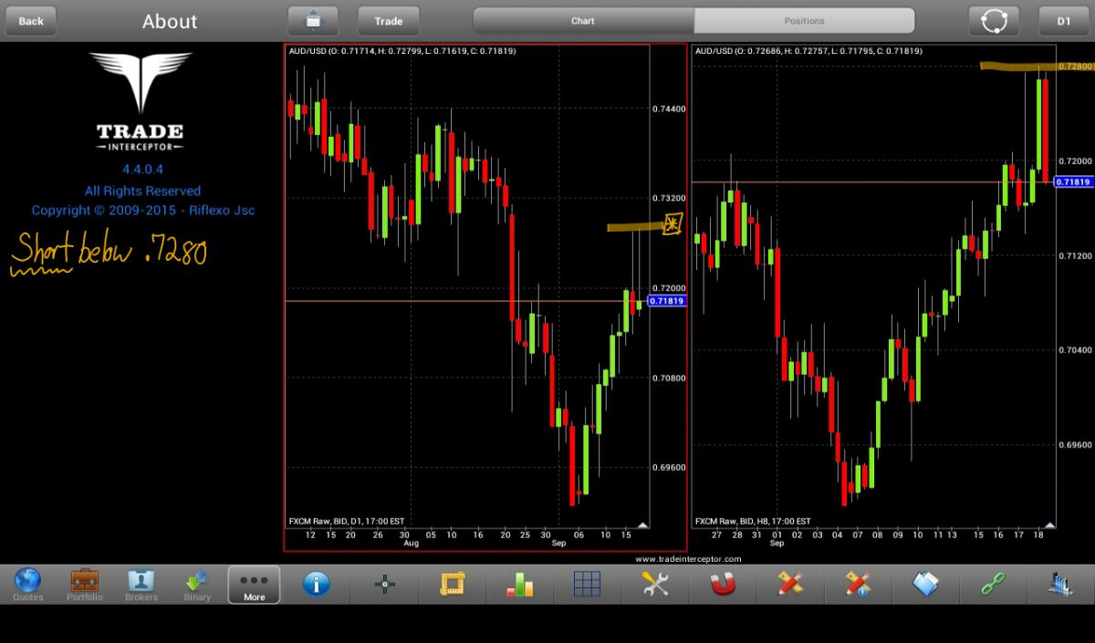Click the About heading

coord(170,22)
